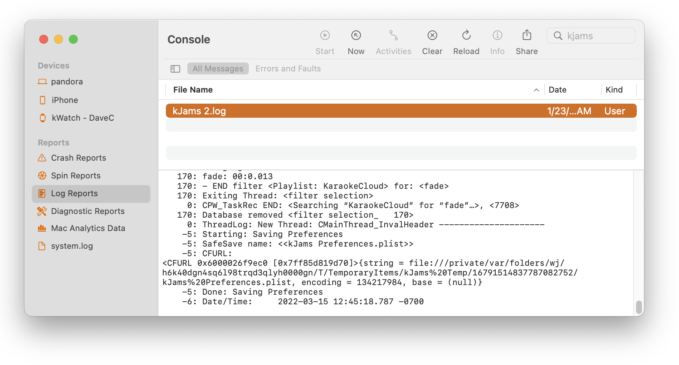Open Crash Reports in sidebar
Screen dimensions: 679x365
[x=78, y=158]
